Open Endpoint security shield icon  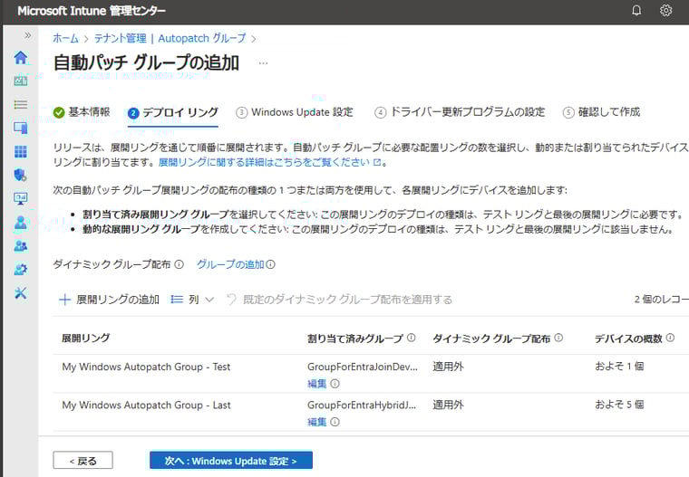point(21,175)
